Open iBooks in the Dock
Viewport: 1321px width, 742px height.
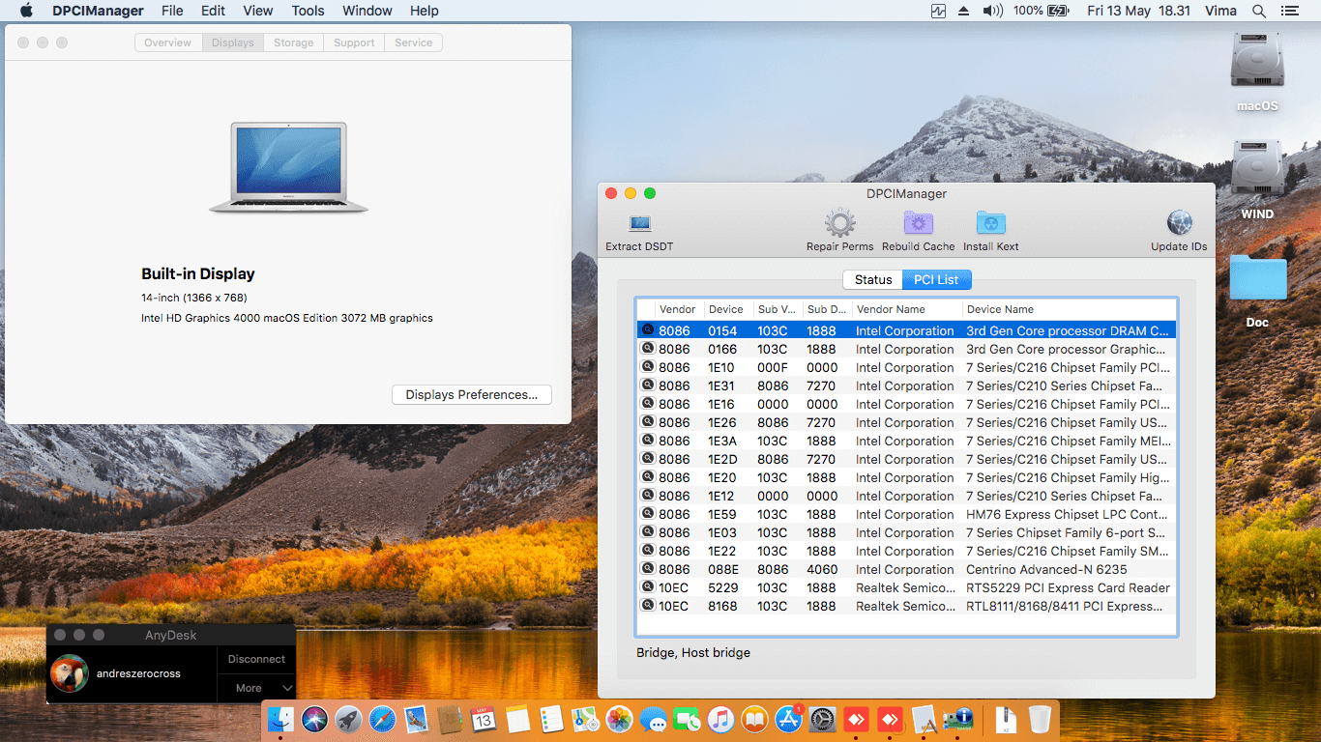(754, 720)
